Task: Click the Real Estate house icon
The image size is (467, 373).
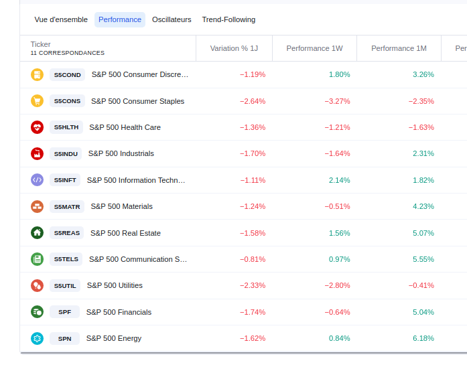Action: coord(37,233)
